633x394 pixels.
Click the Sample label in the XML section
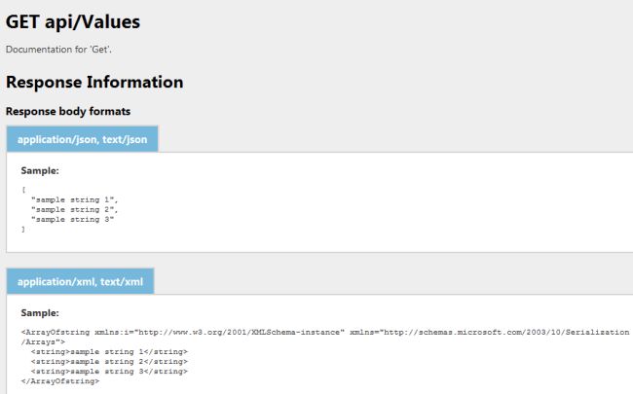tap(40, 313)
